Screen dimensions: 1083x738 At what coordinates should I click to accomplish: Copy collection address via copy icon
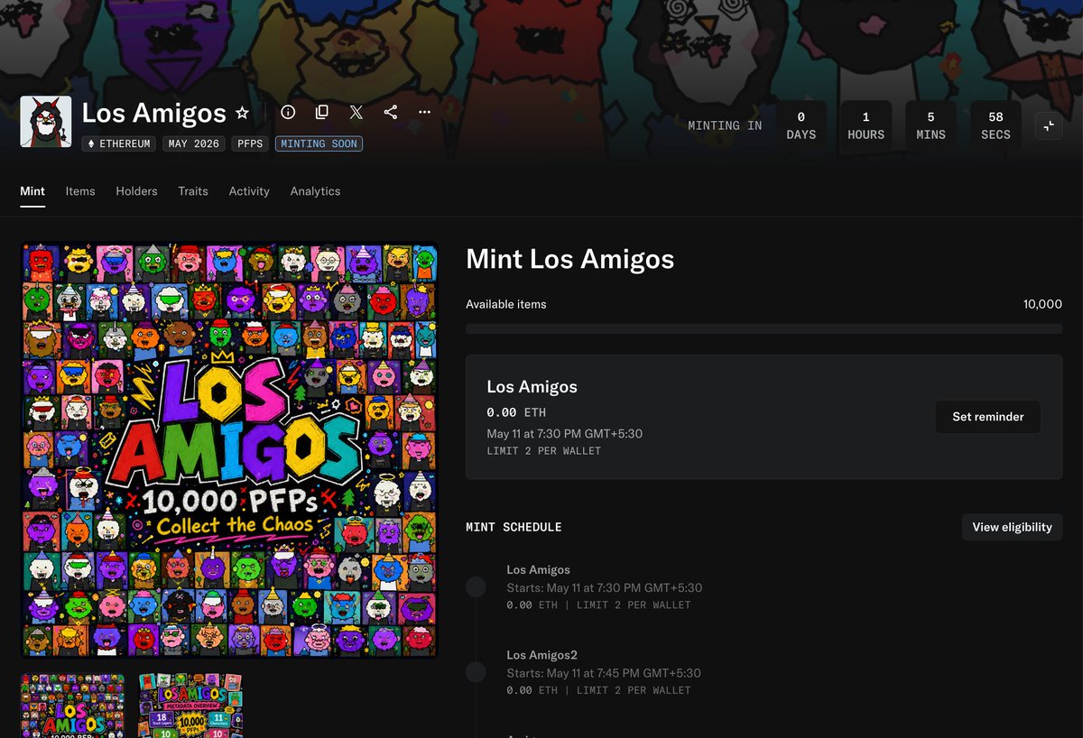pos(322,112)
